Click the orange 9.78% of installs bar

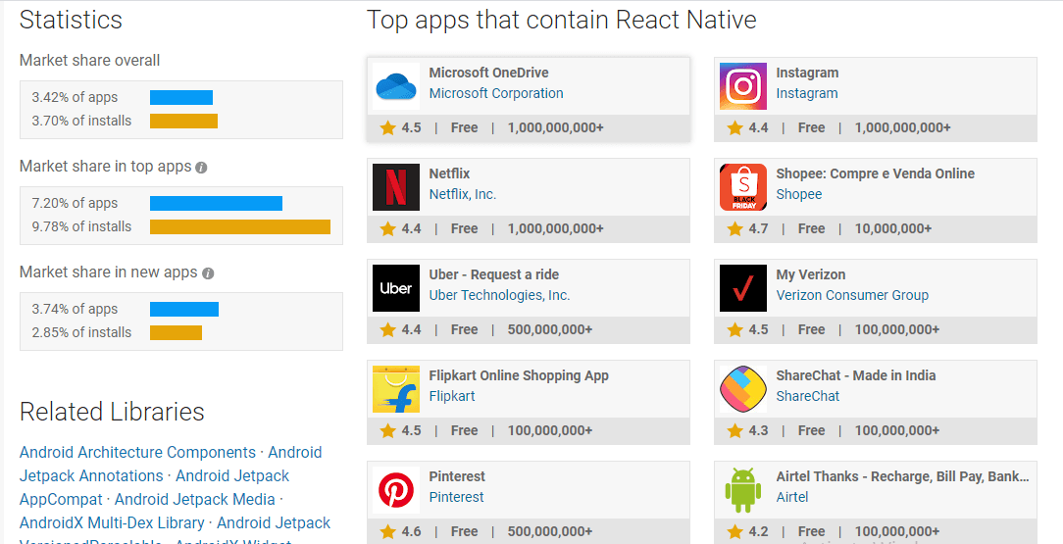pos(240,226)
